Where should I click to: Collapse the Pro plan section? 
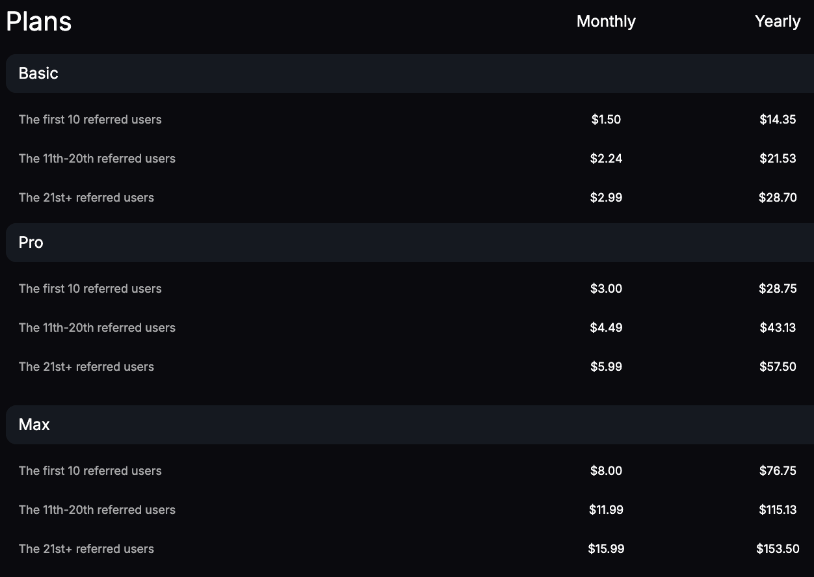(x=31, y=242)
